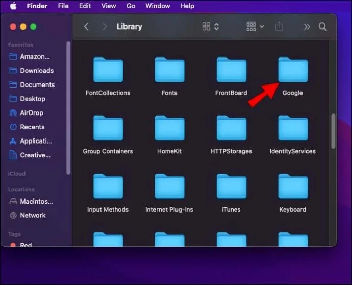Open the Edit menu
The image size is (352, 285).
point(85,6)
